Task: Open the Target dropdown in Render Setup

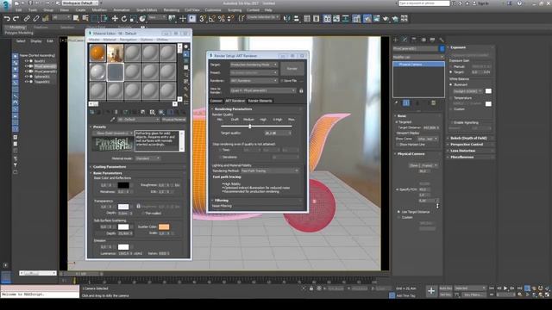Action: point(254,65)
